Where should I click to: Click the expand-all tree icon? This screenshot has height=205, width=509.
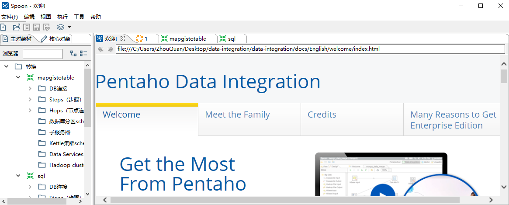tap(73, 54)
